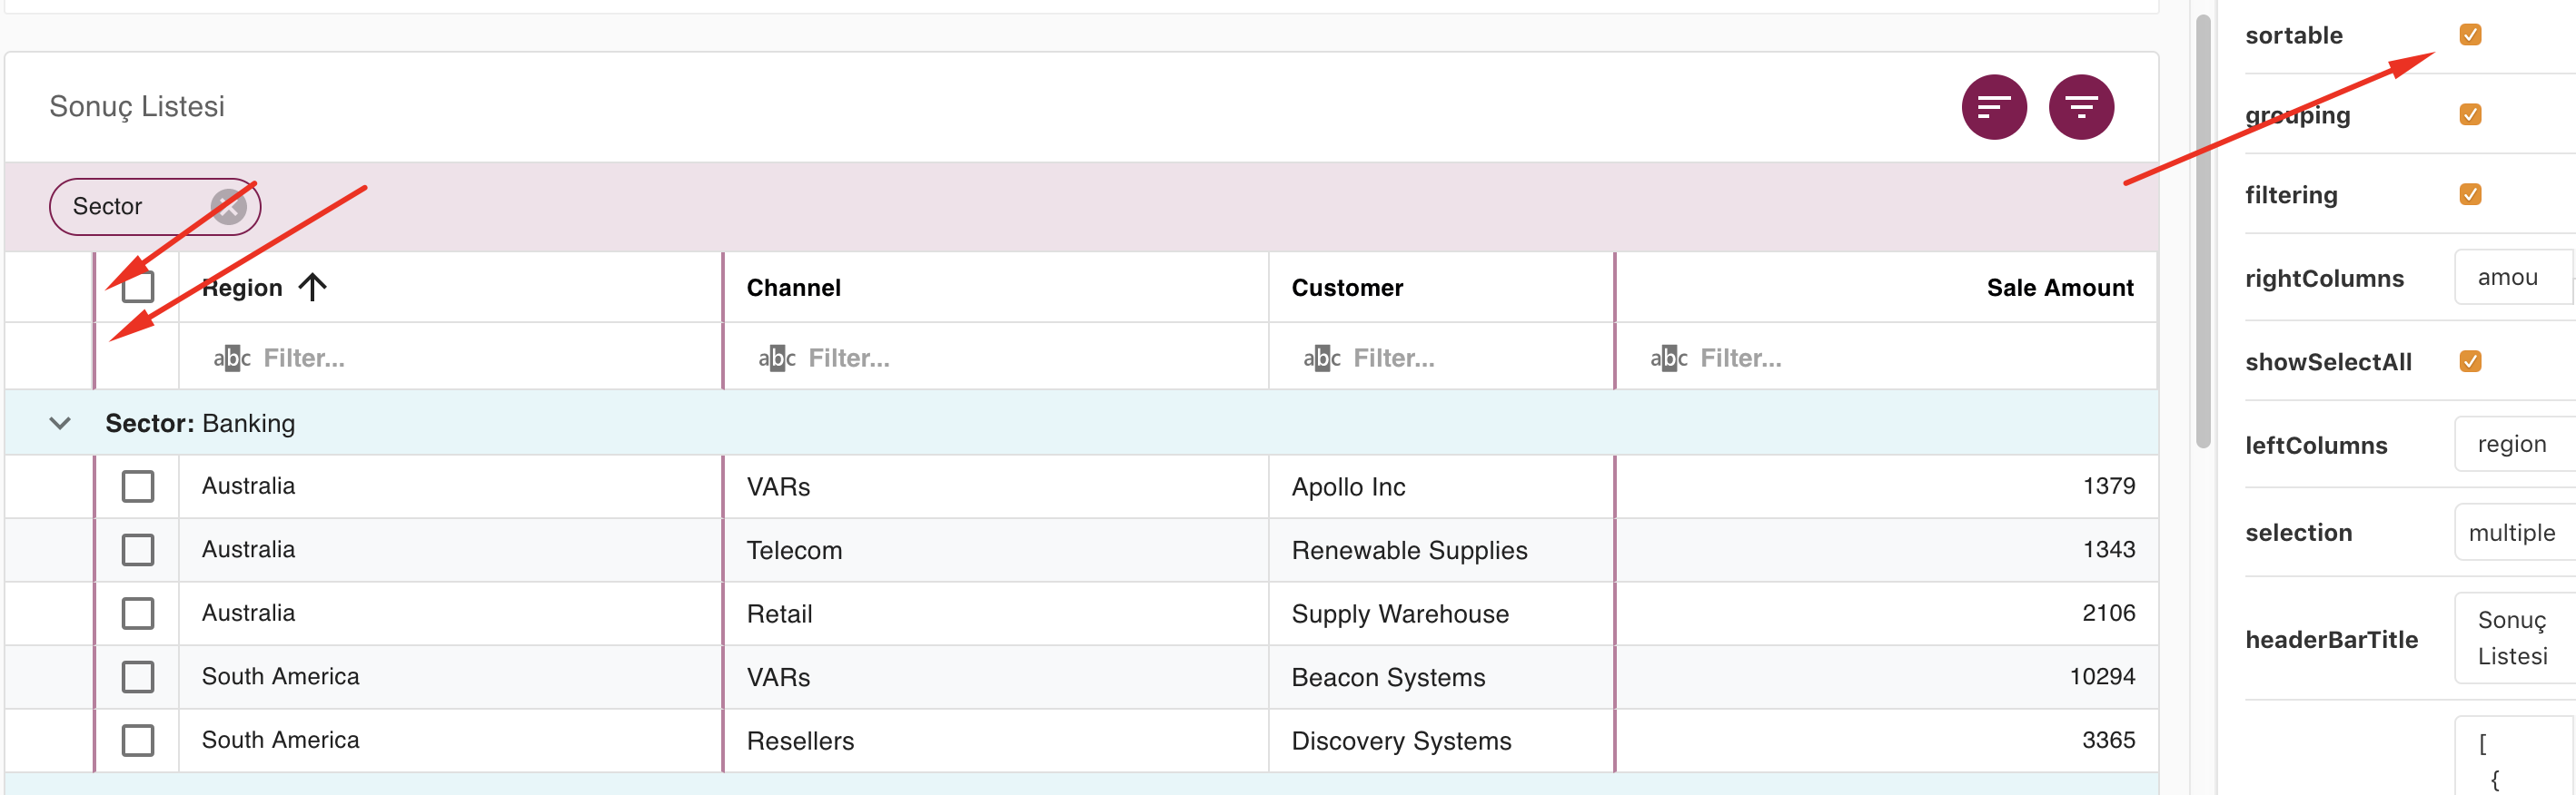2576x795 pixels.
Task: Click the vertical scrollbar of the preview
Action: [x=2202, y=230]
